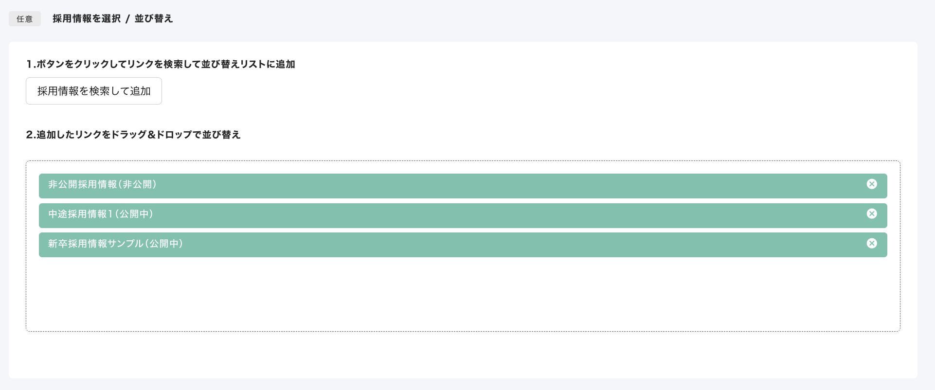Click the 任意 badge

(24, 19)
